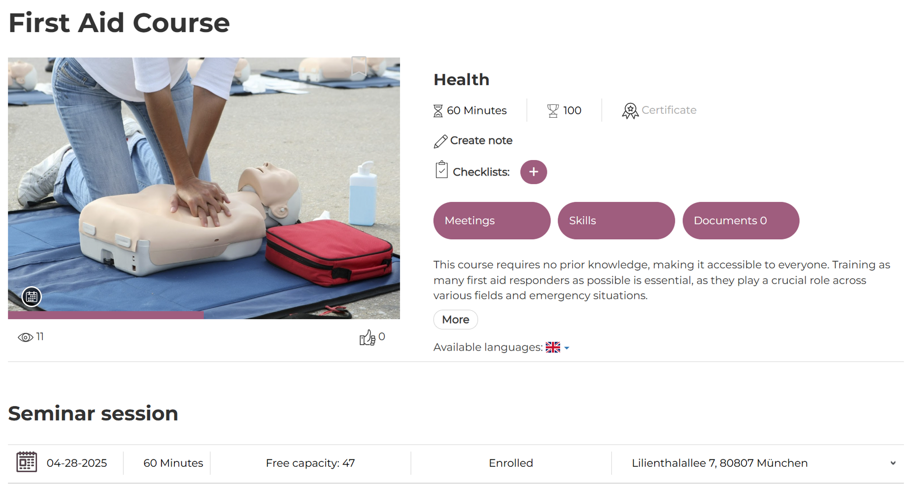This screenshot has height=485, width=911.
Task: Open the Documents 0 tab
Action: (x=741, y=221)
